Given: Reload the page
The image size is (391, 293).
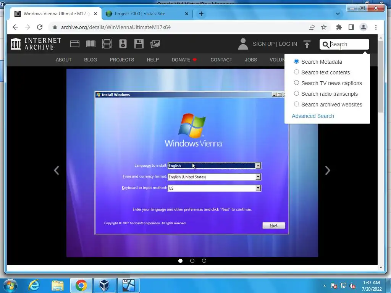Looking at the screenshot, I should pos(40,27).
